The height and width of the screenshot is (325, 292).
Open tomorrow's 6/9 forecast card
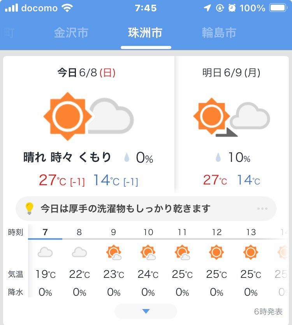pos(232,125)
